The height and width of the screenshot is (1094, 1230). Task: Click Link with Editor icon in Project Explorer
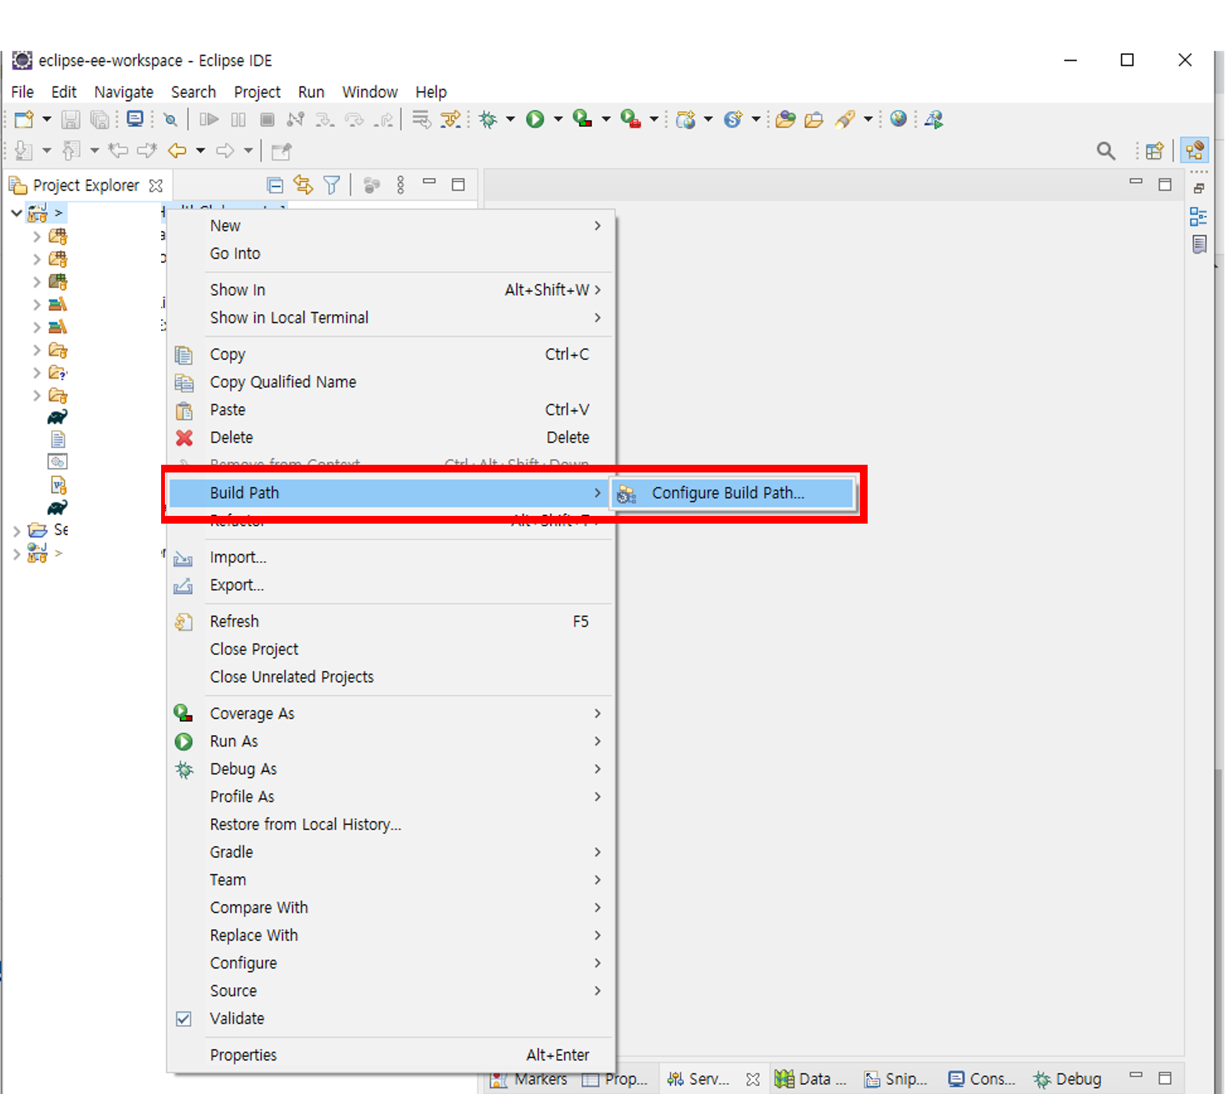[302, 185]
